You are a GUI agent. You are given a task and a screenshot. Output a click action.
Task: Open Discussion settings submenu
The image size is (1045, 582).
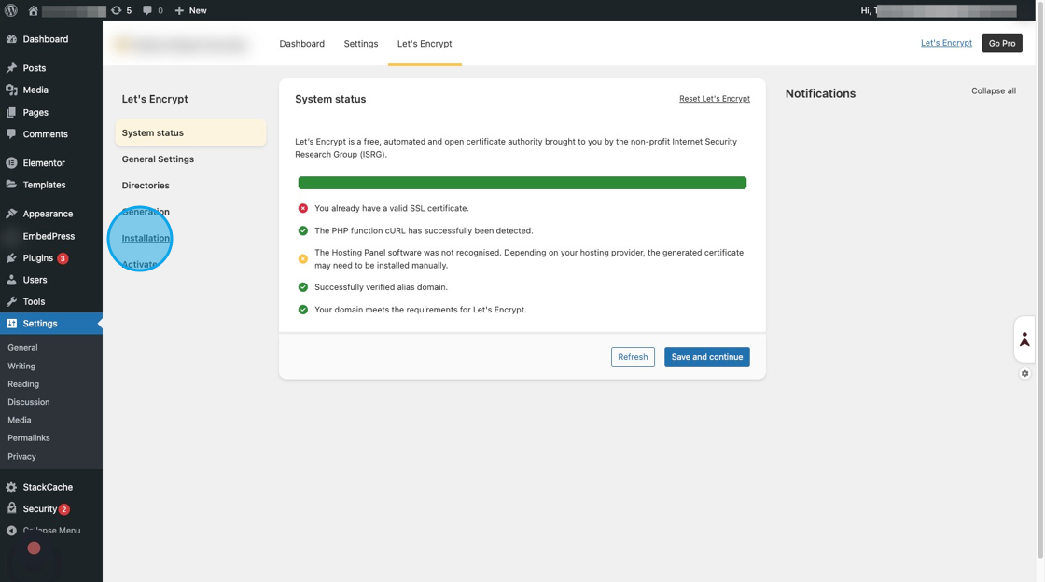click(x=29, y=402)
